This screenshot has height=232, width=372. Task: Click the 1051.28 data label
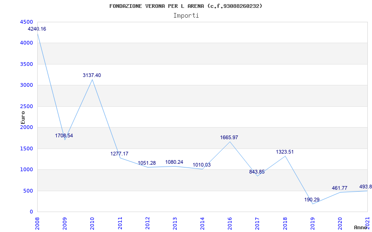click(147, 163)
